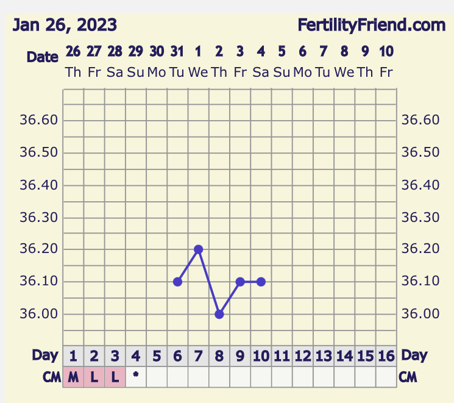Select the temperature dot on Tuesday the 31st
The width and height of the screenshot is (454, 403).
(177, 282)
